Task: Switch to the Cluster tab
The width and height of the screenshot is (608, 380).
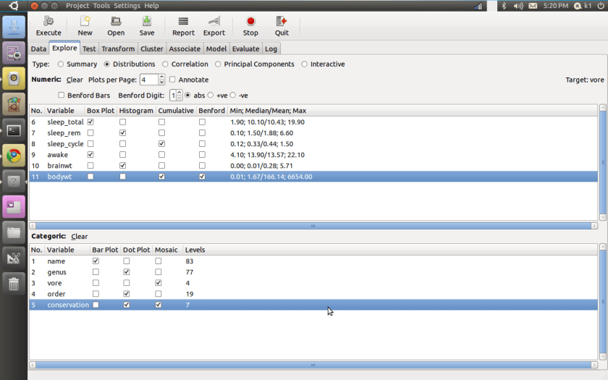Action: (x=152, y=48)
